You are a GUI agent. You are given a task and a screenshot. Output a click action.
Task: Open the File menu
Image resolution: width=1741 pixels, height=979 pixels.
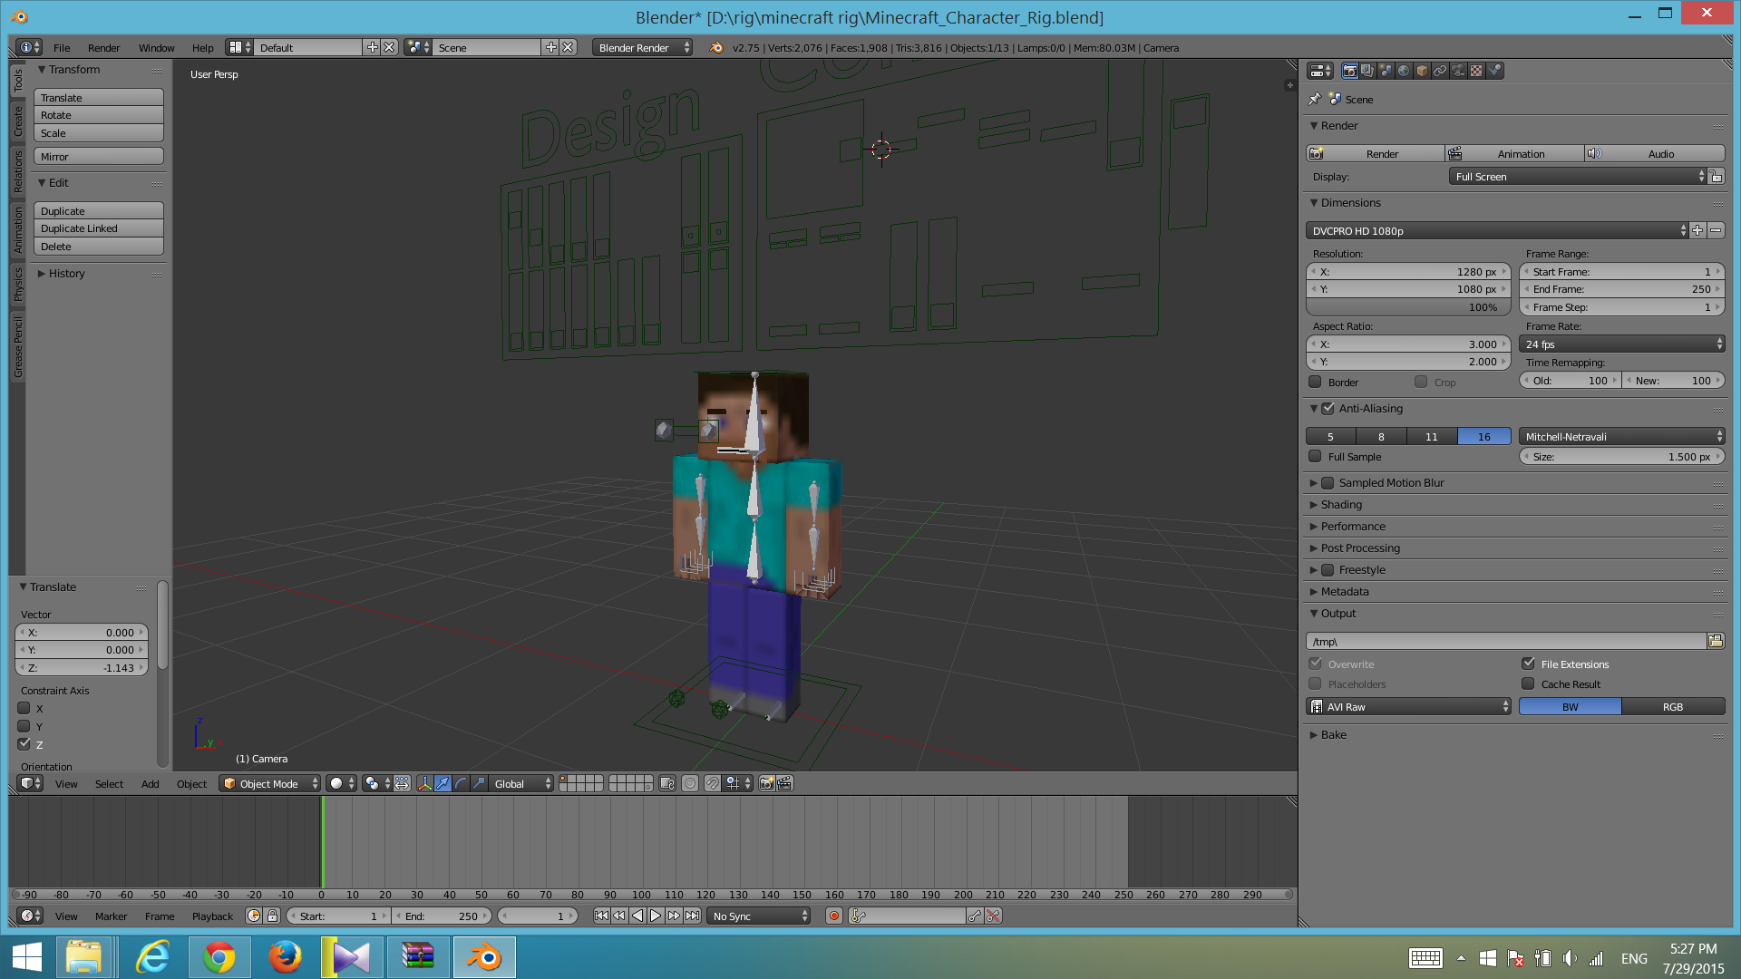click(x=62, y=48)
